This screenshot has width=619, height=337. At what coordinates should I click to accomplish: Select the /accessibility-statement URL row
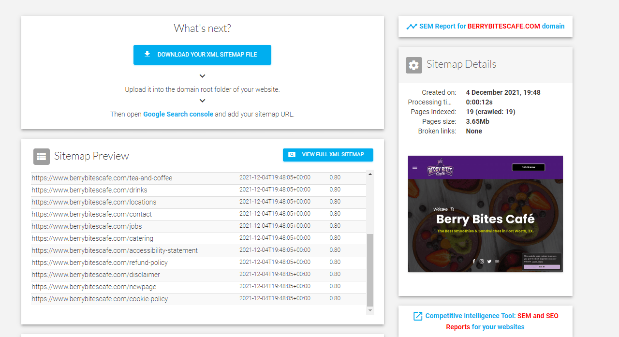tap(199, 250)
